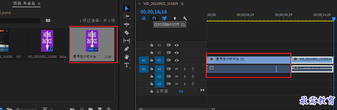This screenshot has width=337, height=110.
Task: Select the Pen tool
Action: tap(127, 49)
